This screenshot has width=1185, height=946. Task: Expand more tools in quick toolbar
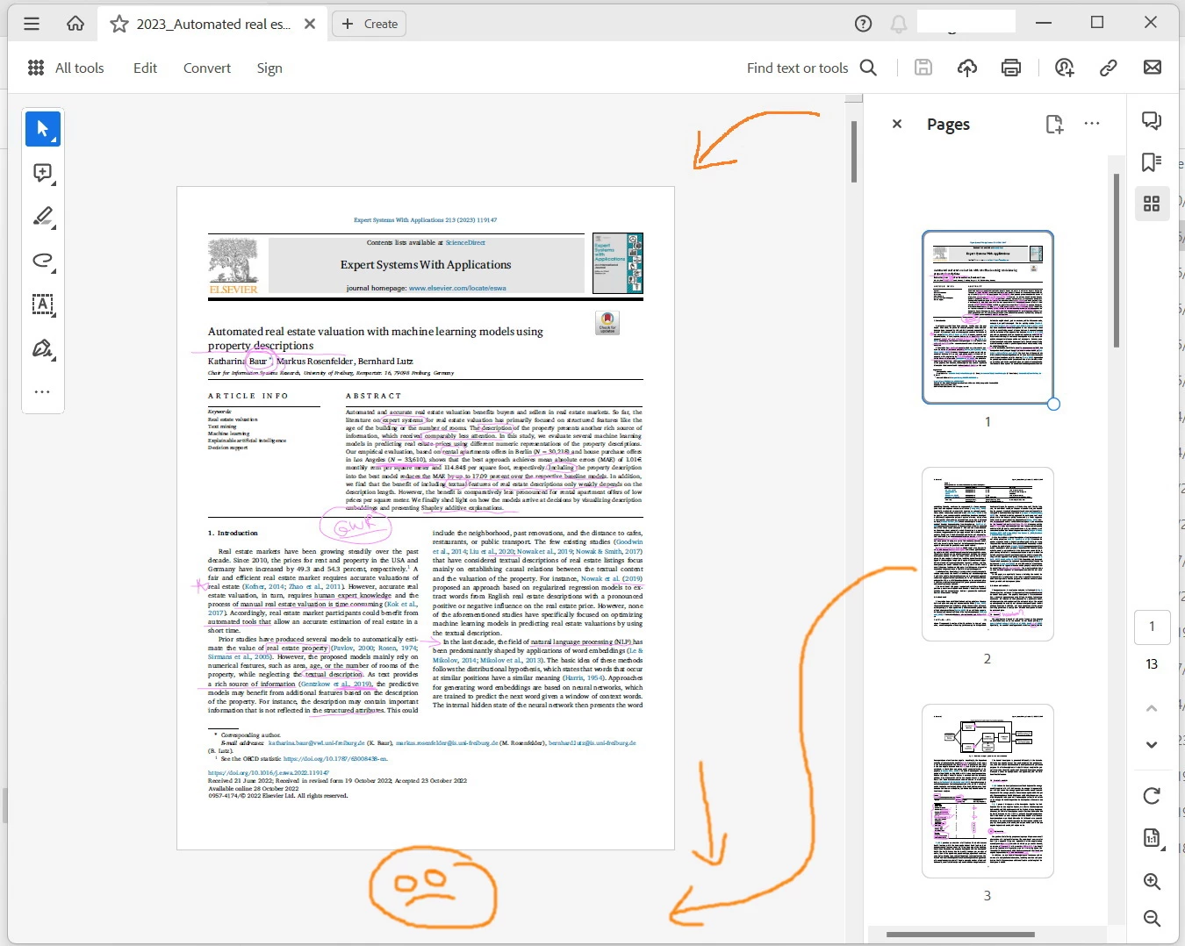point(42,391)
